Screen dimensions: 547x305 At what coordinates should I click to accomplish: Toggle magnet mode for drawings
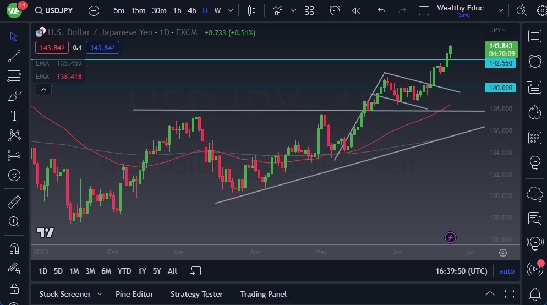click(14, 248)
